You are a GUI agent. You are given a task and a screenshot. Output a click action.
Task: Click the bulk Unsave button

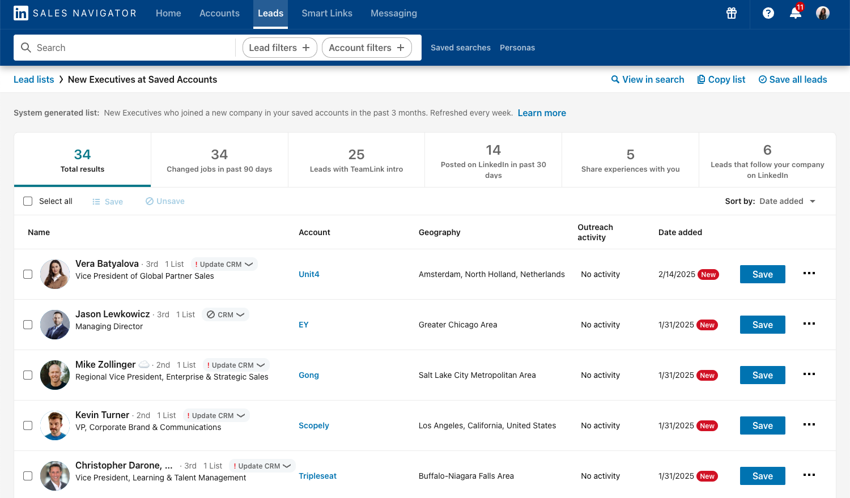point(165,201)
